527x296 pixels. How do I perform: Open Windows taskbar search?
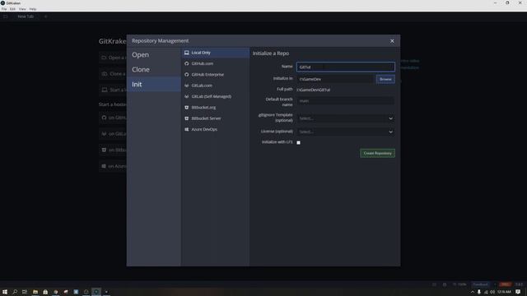(15, 292)
